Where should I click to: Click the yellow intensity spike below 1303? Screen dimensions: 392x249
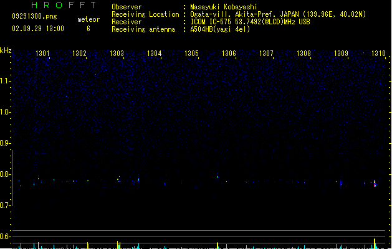pyautogui.click(x=118, y=245)
